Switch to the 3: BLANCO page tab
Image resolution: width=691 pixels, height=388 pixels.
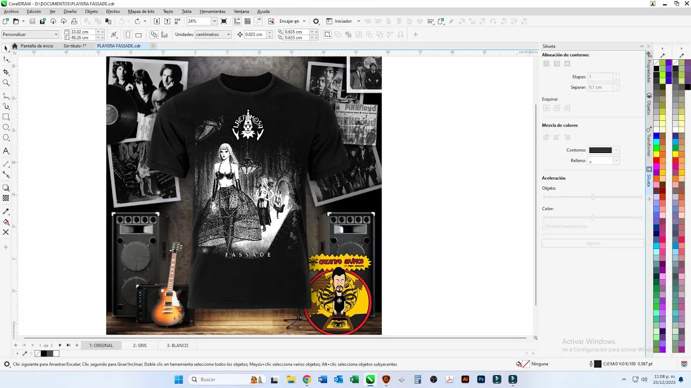[x=177, y=345]
